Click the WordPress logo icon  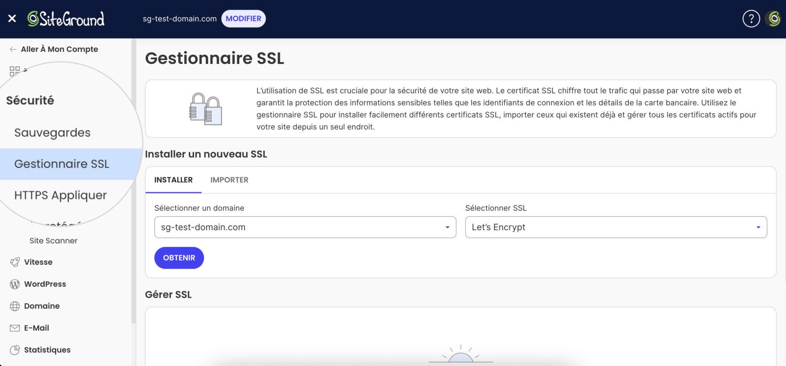[x=15, y=284]
